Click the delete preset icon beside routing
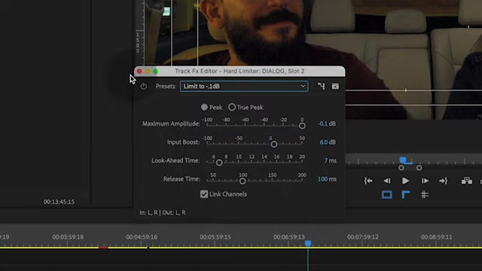This screenshot has width=482, height=271. pos(335,87)
